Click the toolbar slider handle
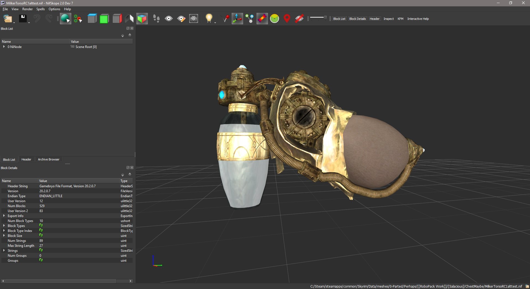The height and width of the screenshot is (289, 530). tap(325, 17)
